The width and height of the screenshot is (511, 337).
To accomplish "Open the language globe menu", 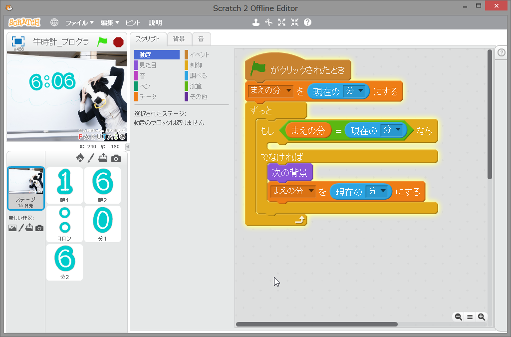I will point(54,22).
